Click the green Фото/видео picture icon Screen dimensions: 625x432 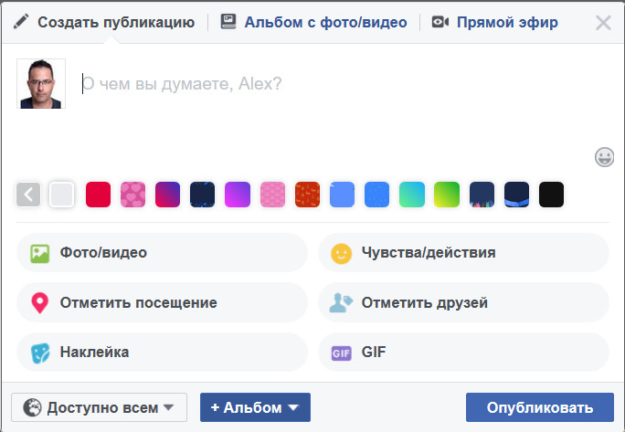(39, 253)
